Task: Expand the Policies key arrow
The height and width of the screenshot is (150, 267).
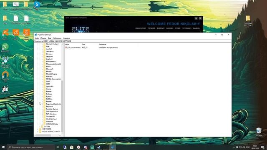Action: tap(42, 94)
